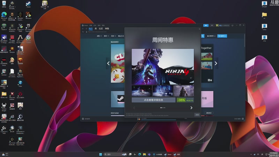Open File Explorer from the taskbar
The image size is (279, 157).
click(144, 154)
